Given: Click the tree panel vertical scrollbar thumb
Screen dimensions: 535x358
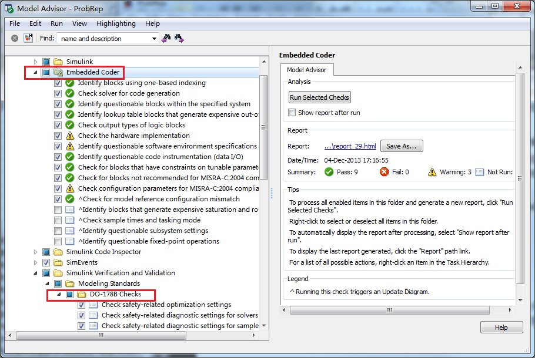Looking at the screenshot, I should 264,127.
